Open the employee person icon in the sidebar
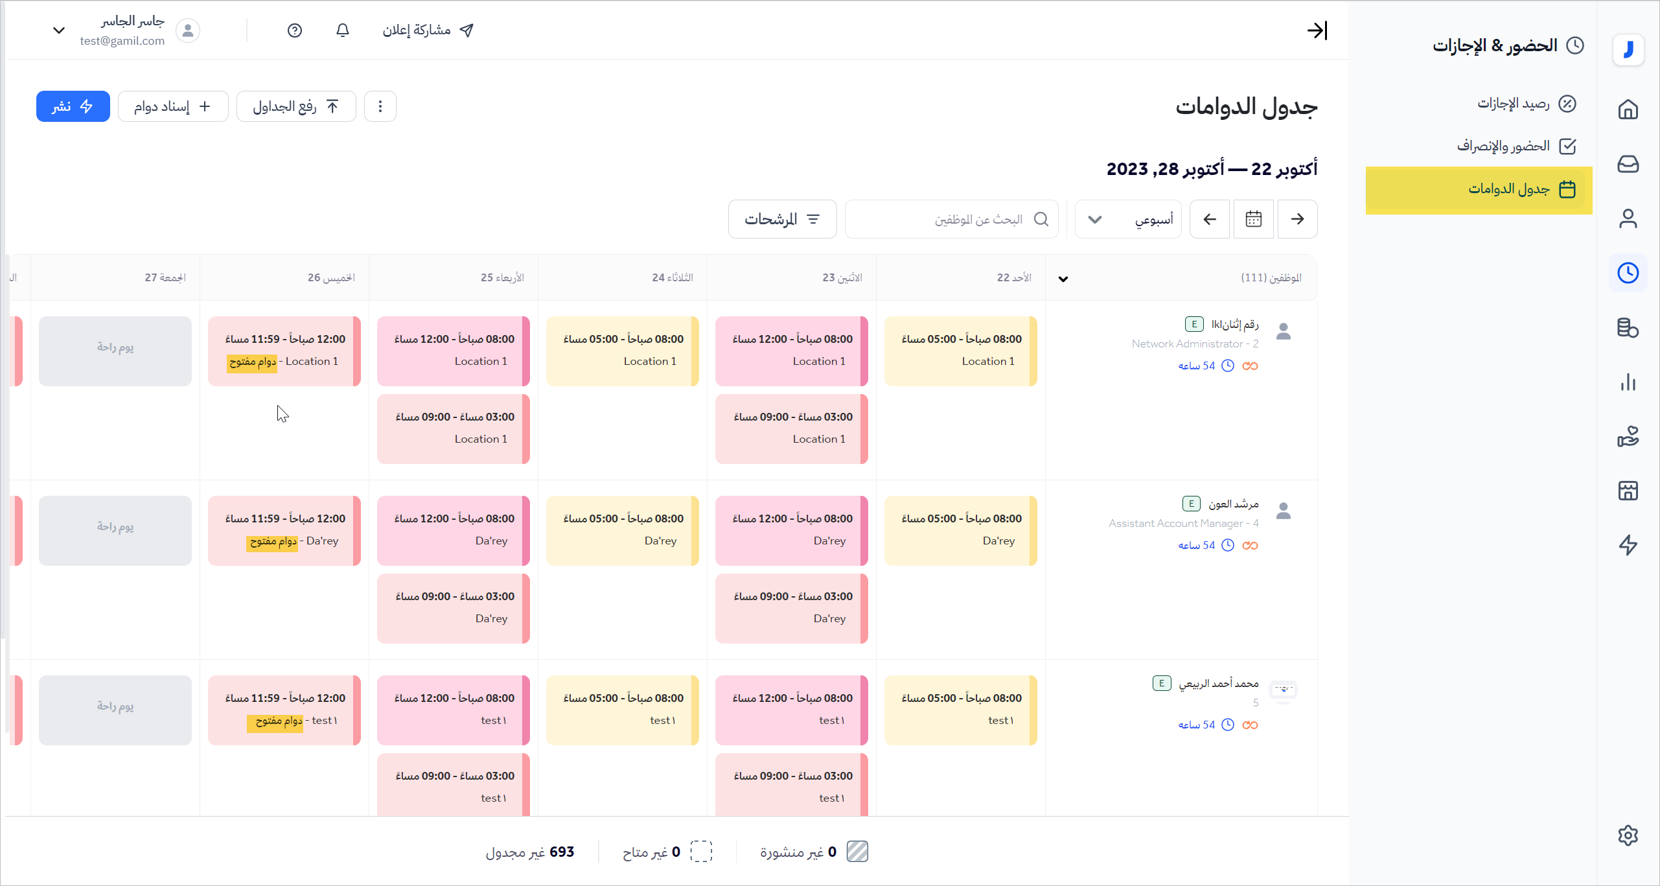 coord(1628,218)
